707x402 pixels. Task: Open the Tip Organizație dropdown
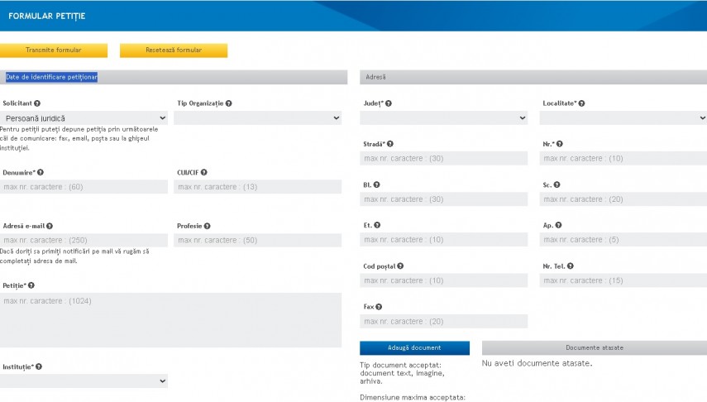(257, 118)
